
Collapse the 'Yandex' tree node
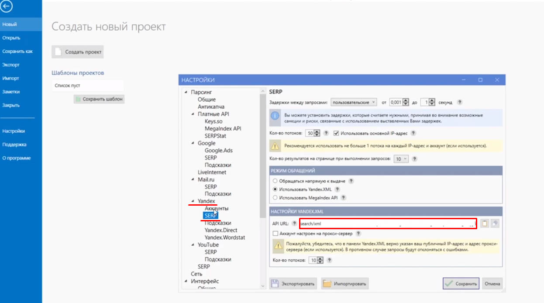193,201
